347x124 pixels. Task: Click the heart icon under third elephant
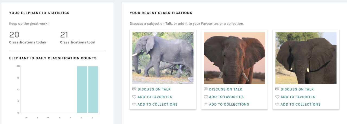(x=277, y=97)
